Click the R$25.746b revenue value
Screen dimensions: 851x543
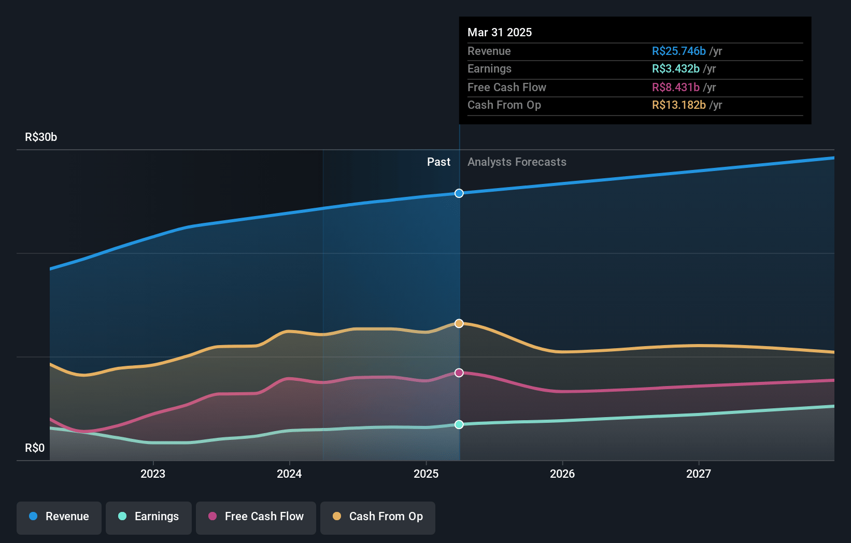679,51
